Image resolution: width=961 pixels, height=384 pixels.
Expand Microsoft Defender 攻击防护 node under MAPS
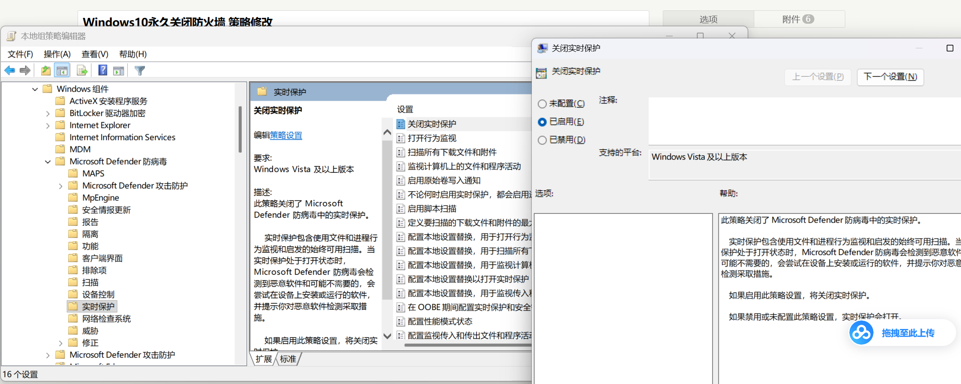pyautogui.click(x=61, y=186)
